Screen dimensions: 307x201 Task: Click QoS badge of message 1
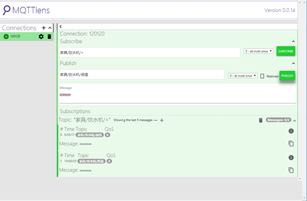tap(109, 161)
